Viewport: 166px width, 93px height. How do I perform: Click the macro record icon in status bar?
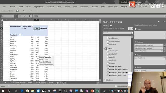(x=9, y=86)
